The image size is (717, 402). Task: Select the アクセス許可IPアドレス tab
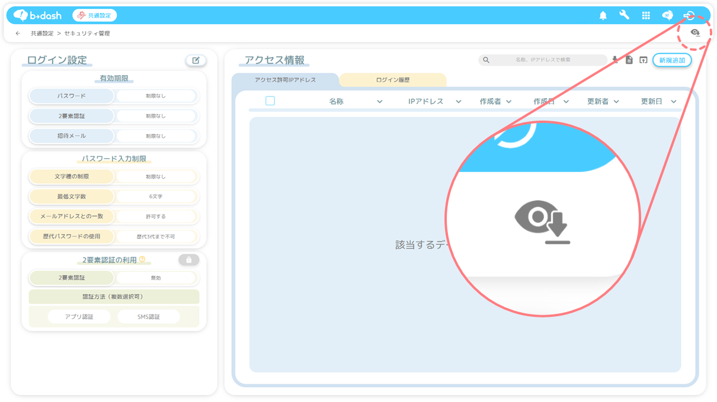point(285,80)
